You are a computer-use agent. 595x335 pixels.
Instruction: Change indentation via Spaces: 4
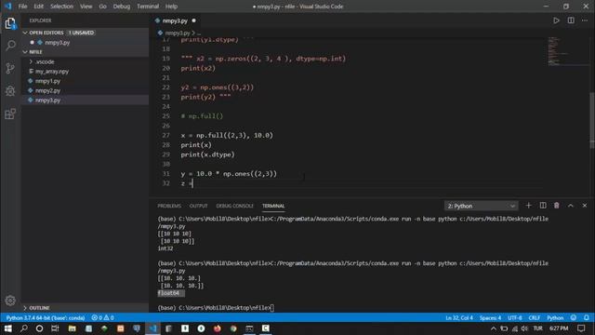pyautogui.click(x=490, y=317)
